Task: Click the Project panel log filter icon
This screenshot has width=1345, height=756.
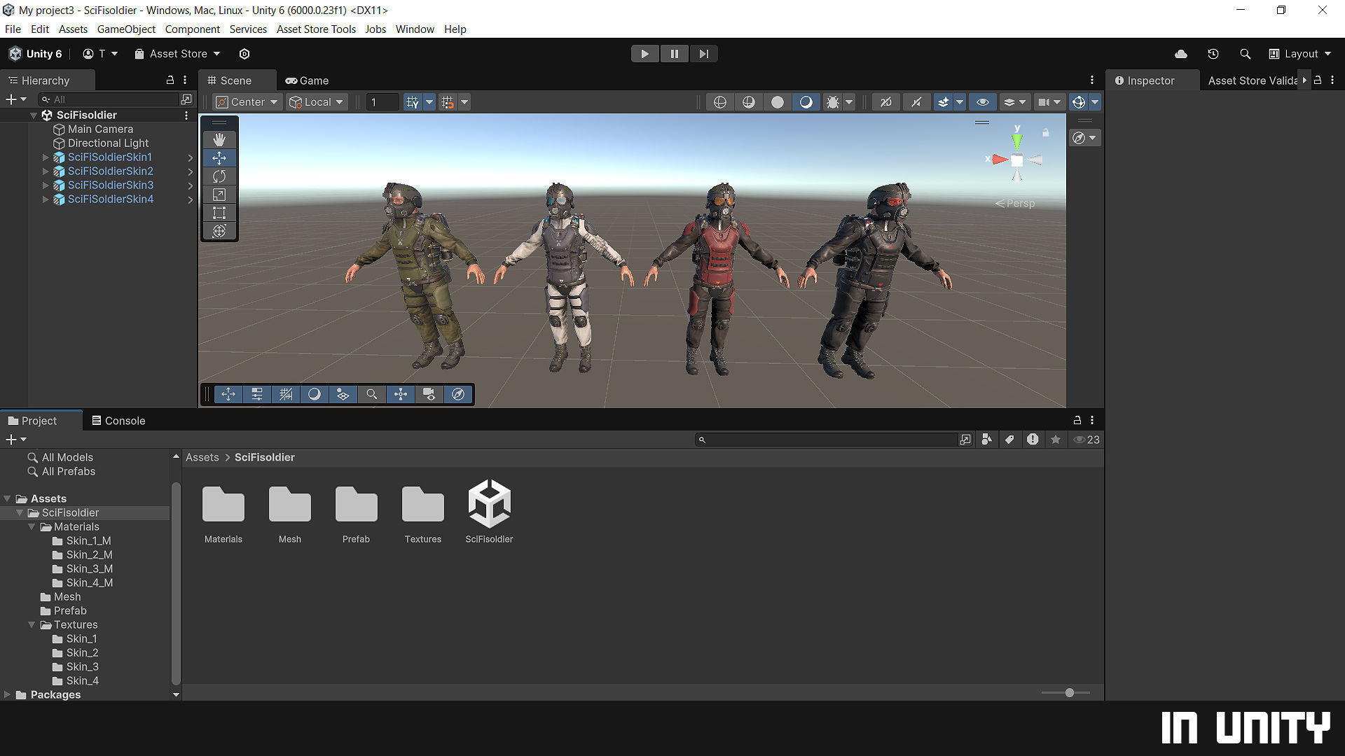Action: click(1033, 440)
